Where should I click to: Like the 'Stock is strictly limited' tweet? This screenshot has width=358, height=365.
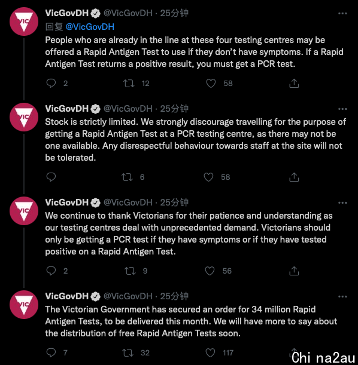[208, 177]
